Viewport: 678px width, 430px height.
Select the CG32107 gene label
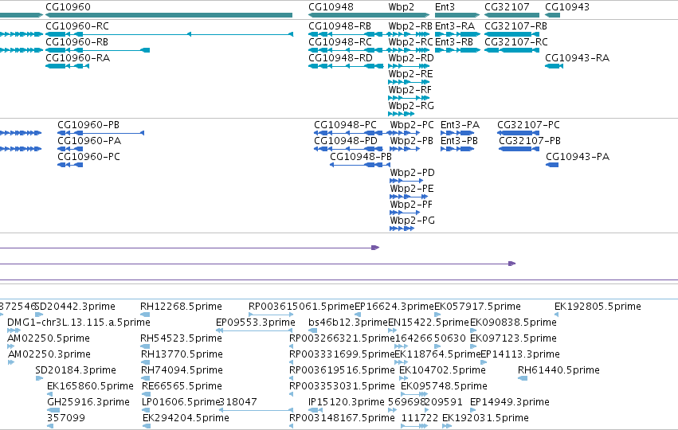[507, 7]
